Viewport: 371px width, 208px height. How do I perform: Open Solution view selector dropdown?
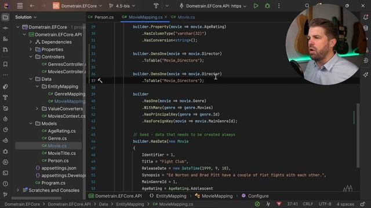click(26, 17)
